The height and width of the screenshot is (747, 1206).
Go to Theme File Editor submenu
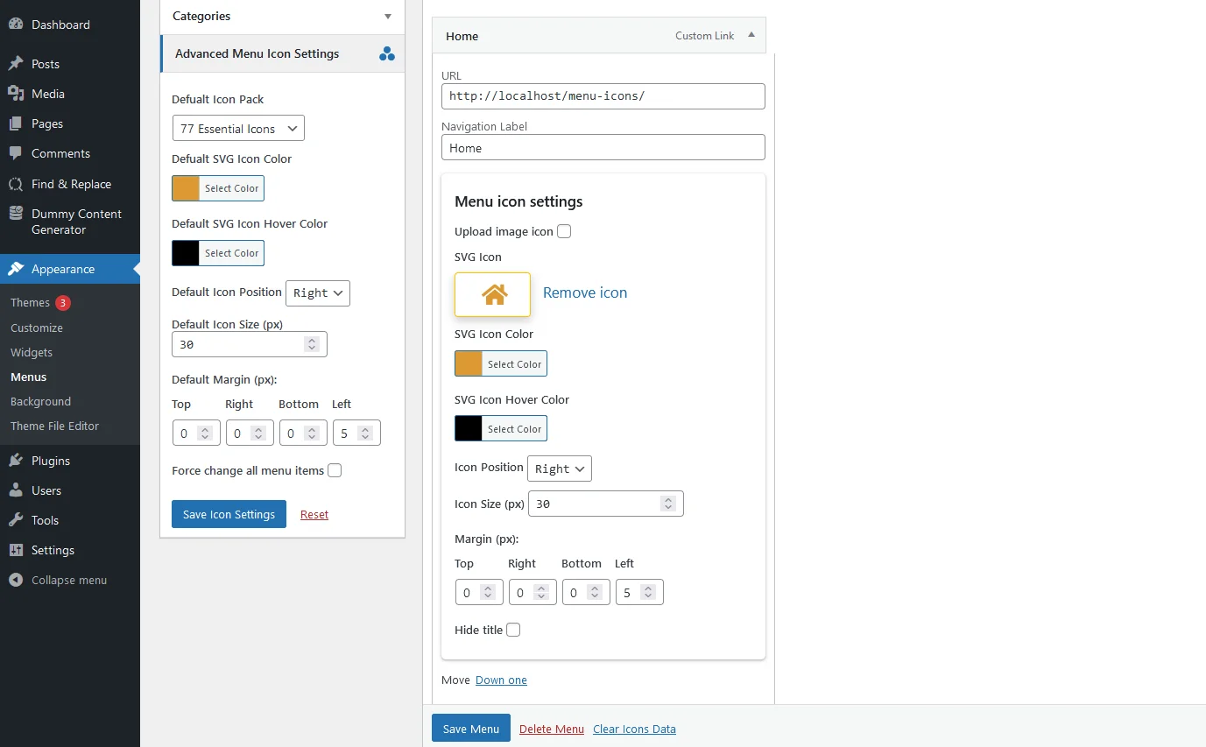click(x=55, y=426)
